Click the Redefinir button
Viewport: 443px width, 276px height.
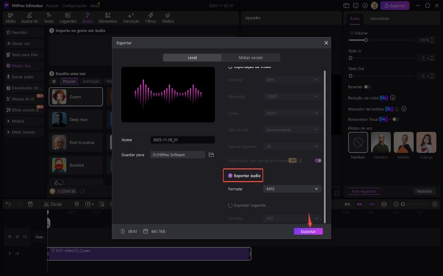point(424,191)
